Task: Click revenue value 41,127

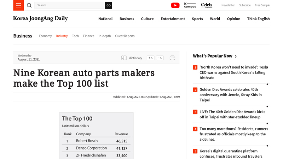Action: click(122, 148)
